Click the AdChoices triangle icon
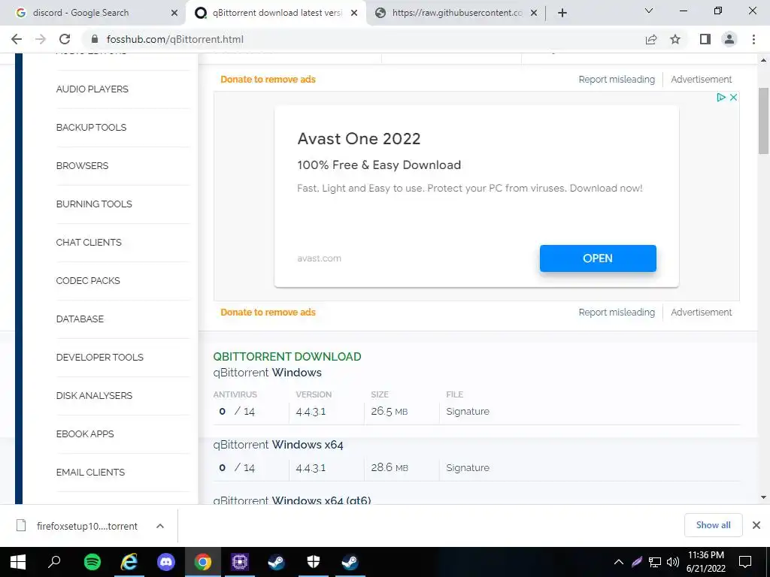Viewport: 770px width, 577px height. (721, 97)
